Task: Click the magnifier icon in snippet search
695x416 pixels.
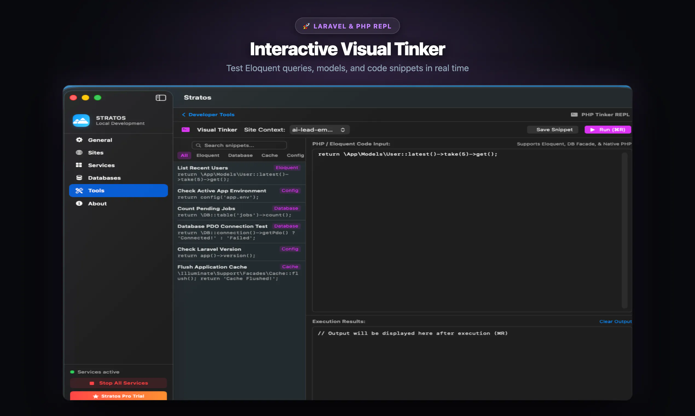Action: 198,145
